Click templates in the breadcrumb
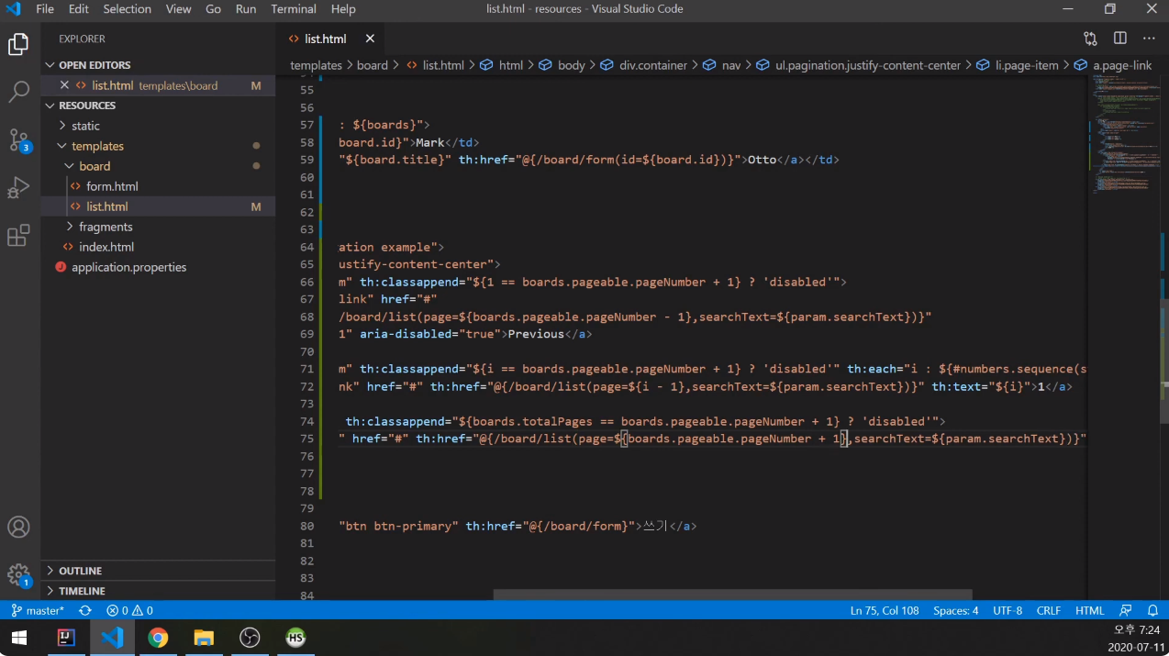Viewport: 1169px width, 656px height. (316, 65)
